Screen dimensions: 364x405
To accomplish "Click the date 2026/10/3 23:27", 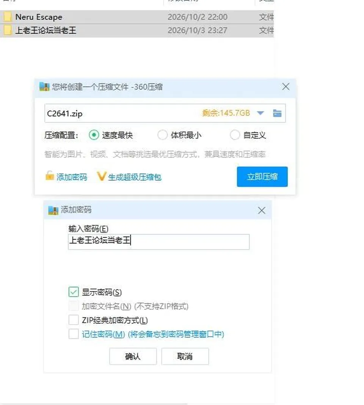I will [x=198, y=30].
